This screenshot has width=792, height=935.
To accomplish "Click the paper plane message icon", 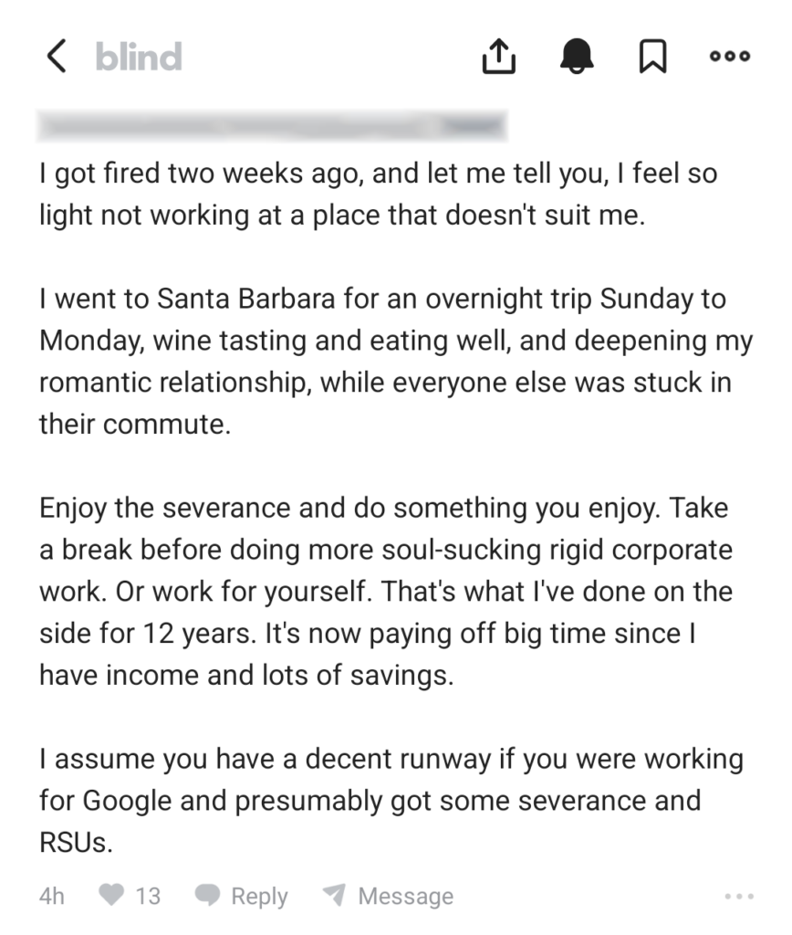I will pos(335,896).
